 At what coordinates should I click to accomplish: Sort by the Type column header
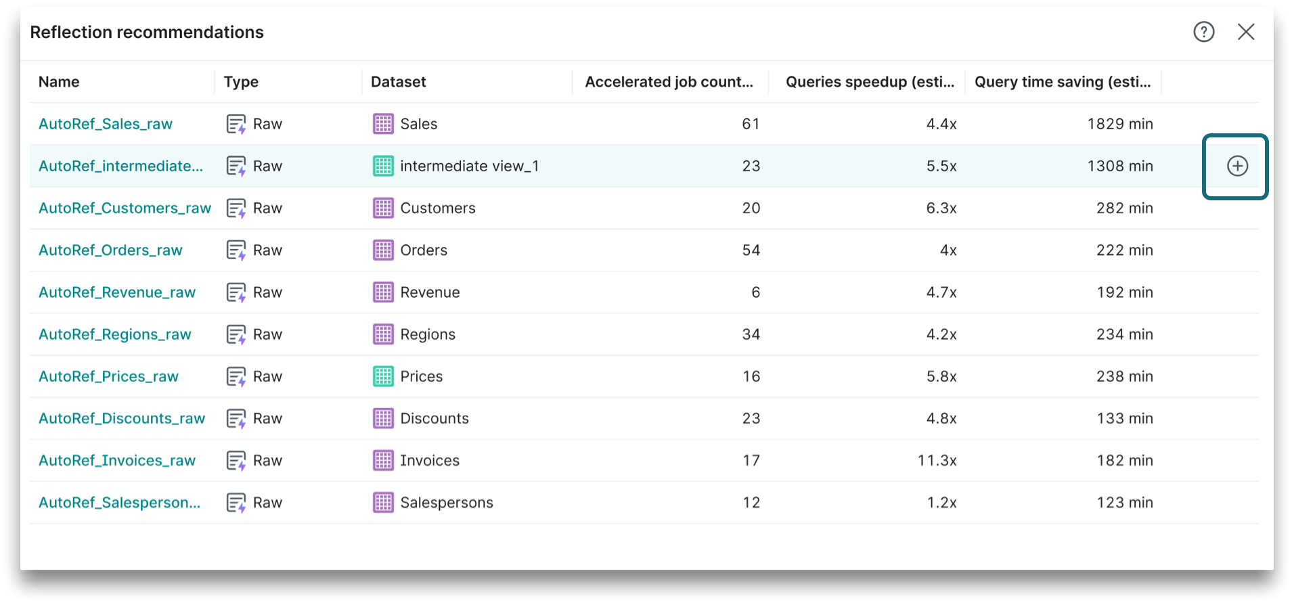(x=241, y=82)
